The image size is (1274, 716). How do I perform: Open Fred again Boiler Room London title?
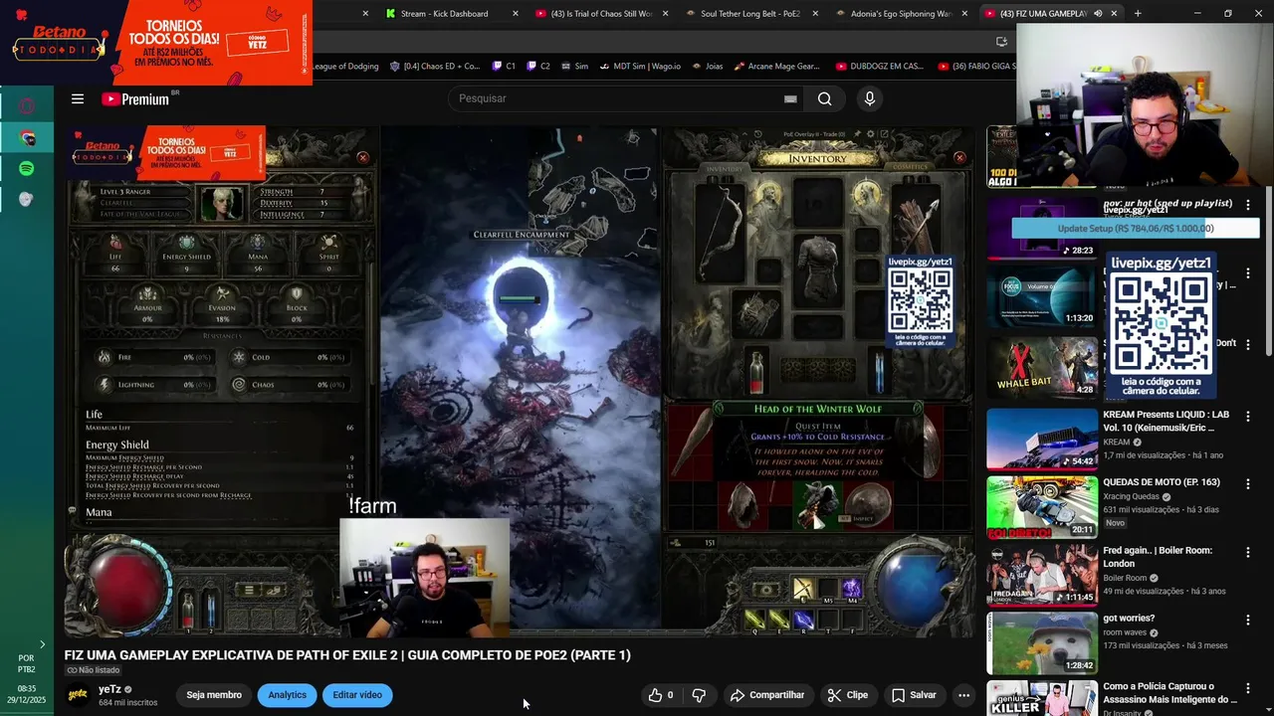tap(1158, 557)
